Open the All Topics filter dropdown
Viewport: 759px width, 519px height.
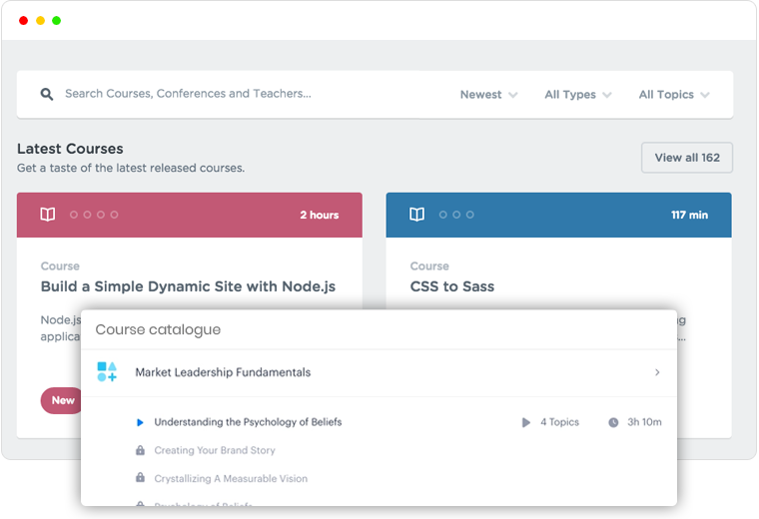coord(674,95)
